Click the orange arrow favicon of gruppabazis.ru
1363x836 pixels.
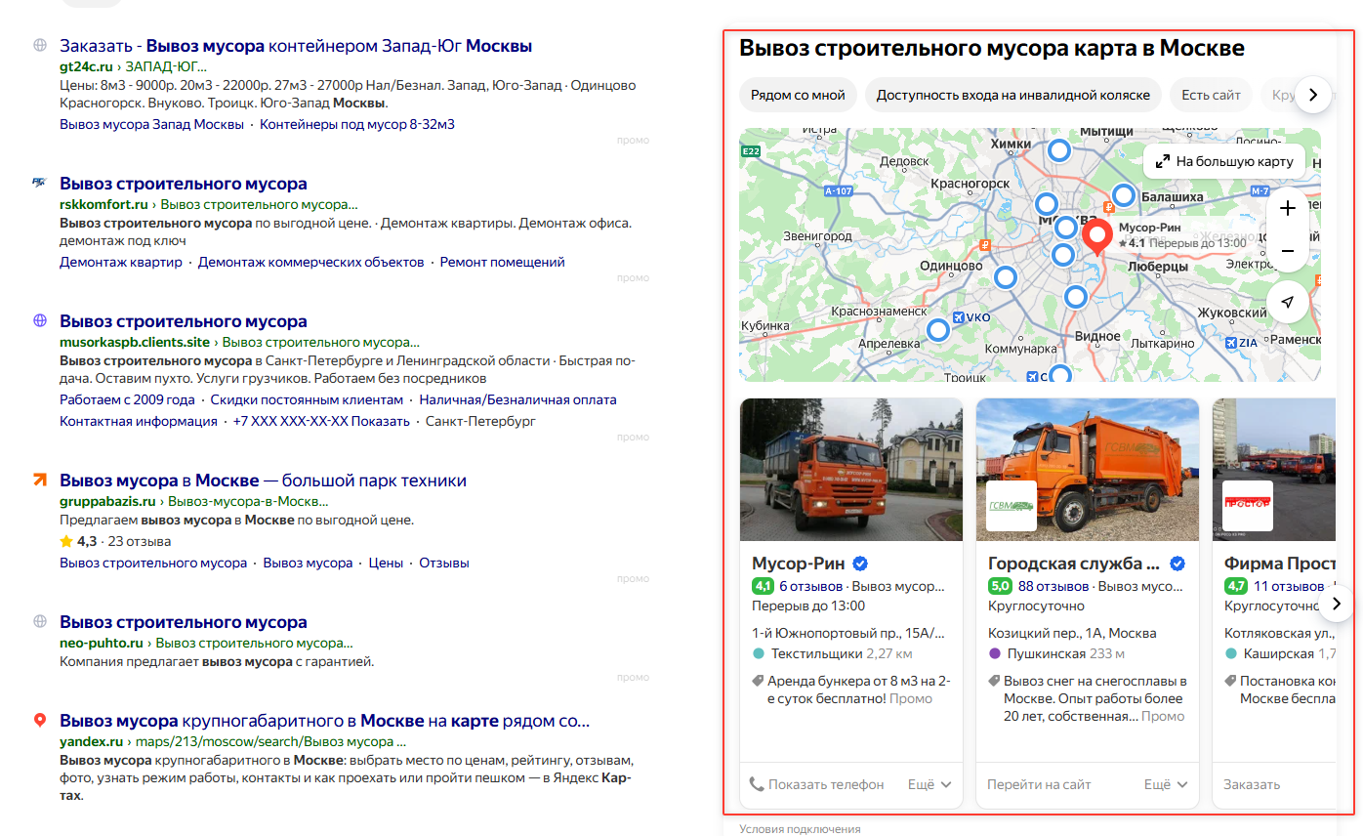click(x=40, y=480)
